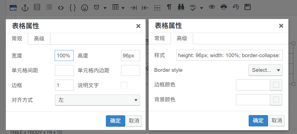Print the document with printer icon
Screen dimensions: 297x134
tap(224, 7)
